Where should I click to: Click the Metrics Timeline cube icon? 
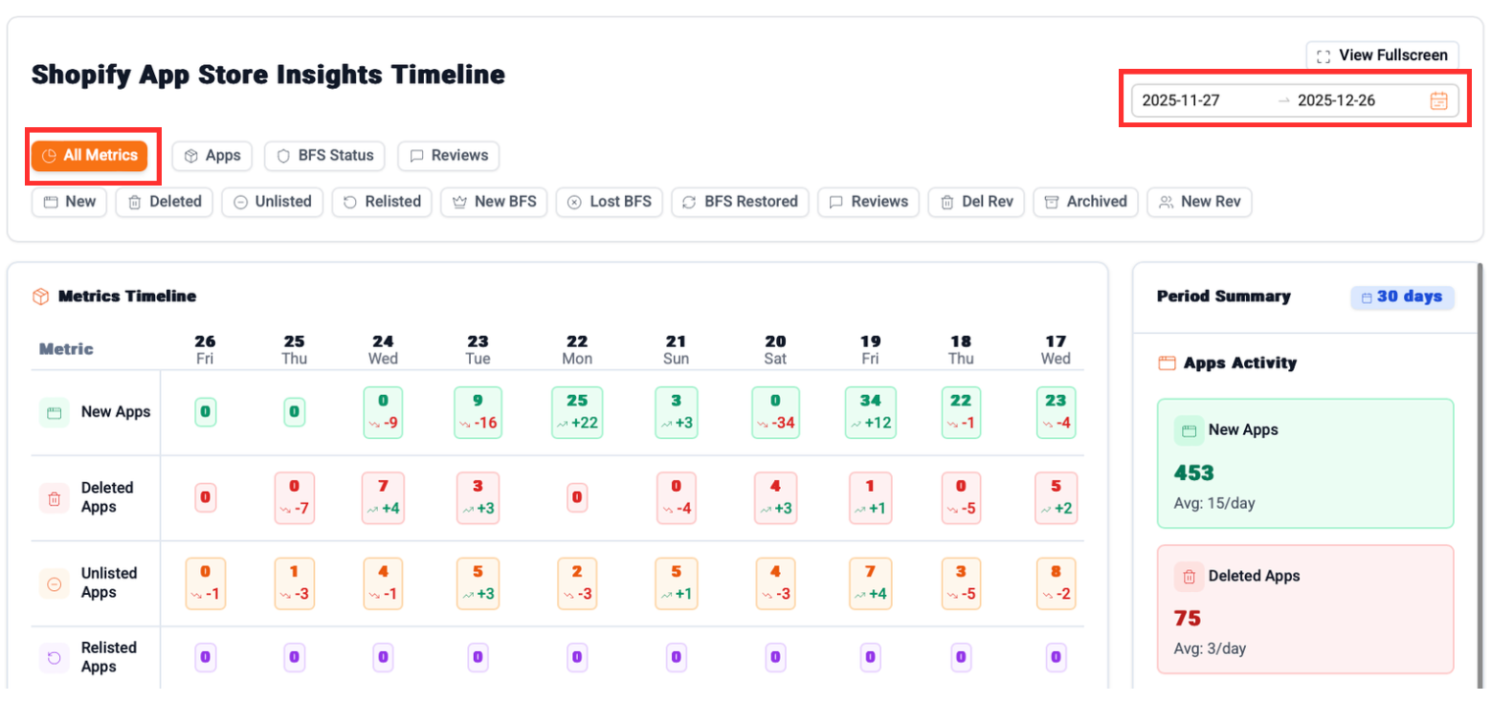point(40,296)
